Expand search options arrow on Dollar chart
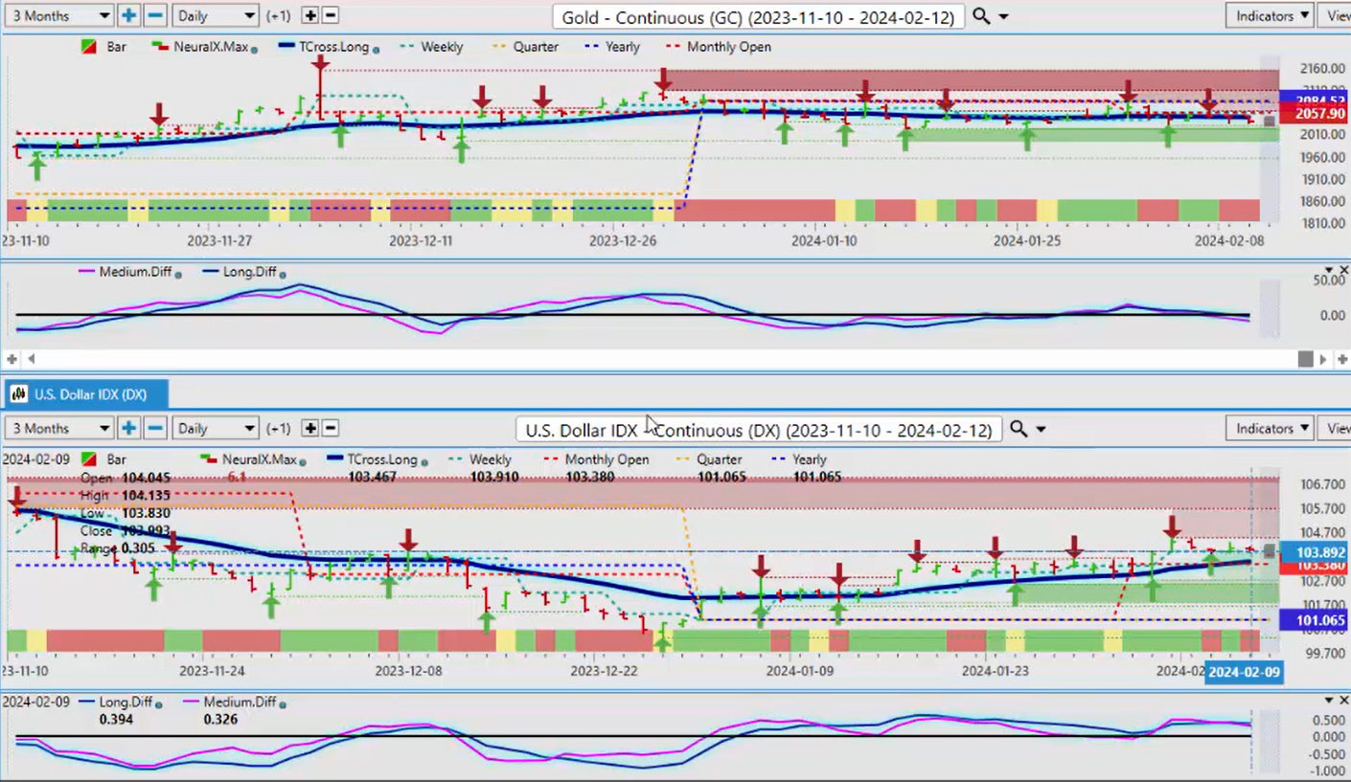This screenshot has width=1351, height=782. 1041,430
